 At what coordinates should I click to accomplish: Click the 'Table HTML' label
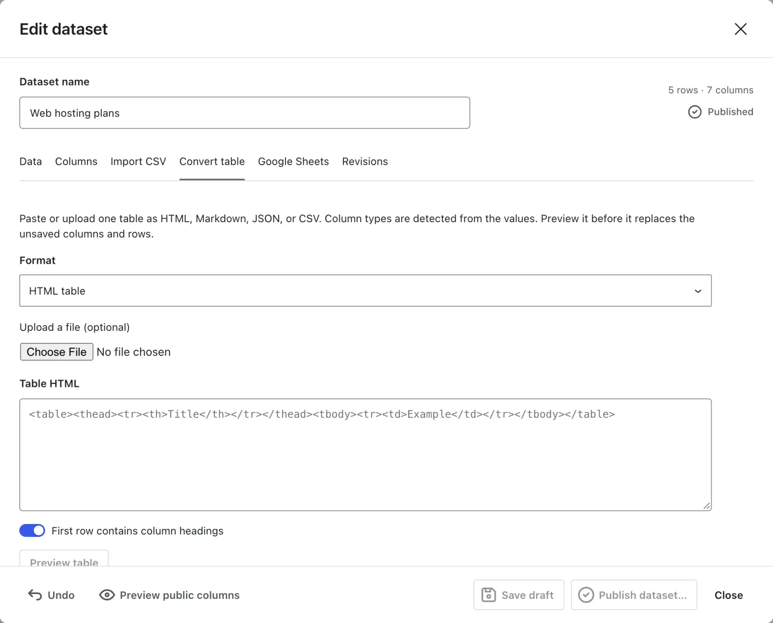point(49,383)
